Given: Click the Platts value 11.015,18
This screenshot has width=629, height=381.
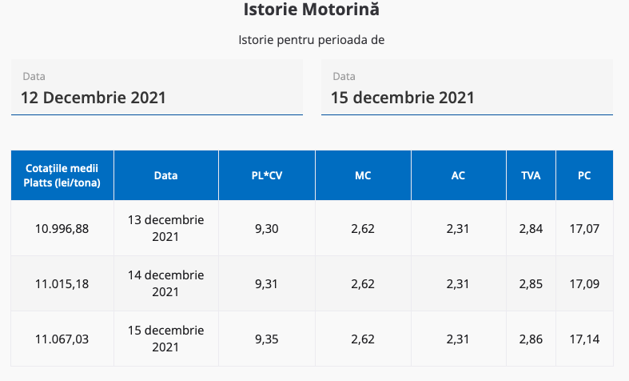Looking at the screenshot, I should point(62,283).
